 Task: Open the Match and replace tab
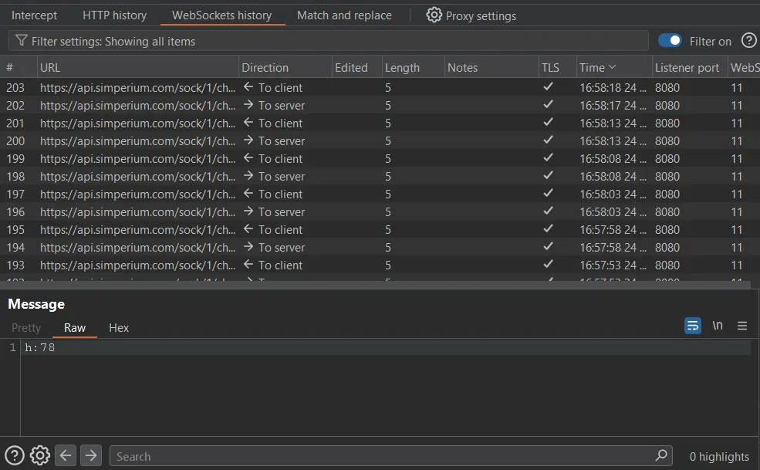[344, 15]
